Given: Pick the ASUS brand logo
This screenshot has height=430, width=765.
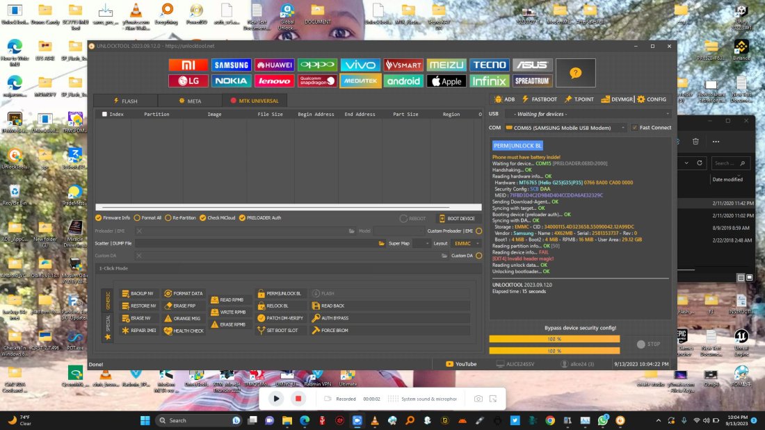Looking at the screenshot, I should click(x=532, y=65).
